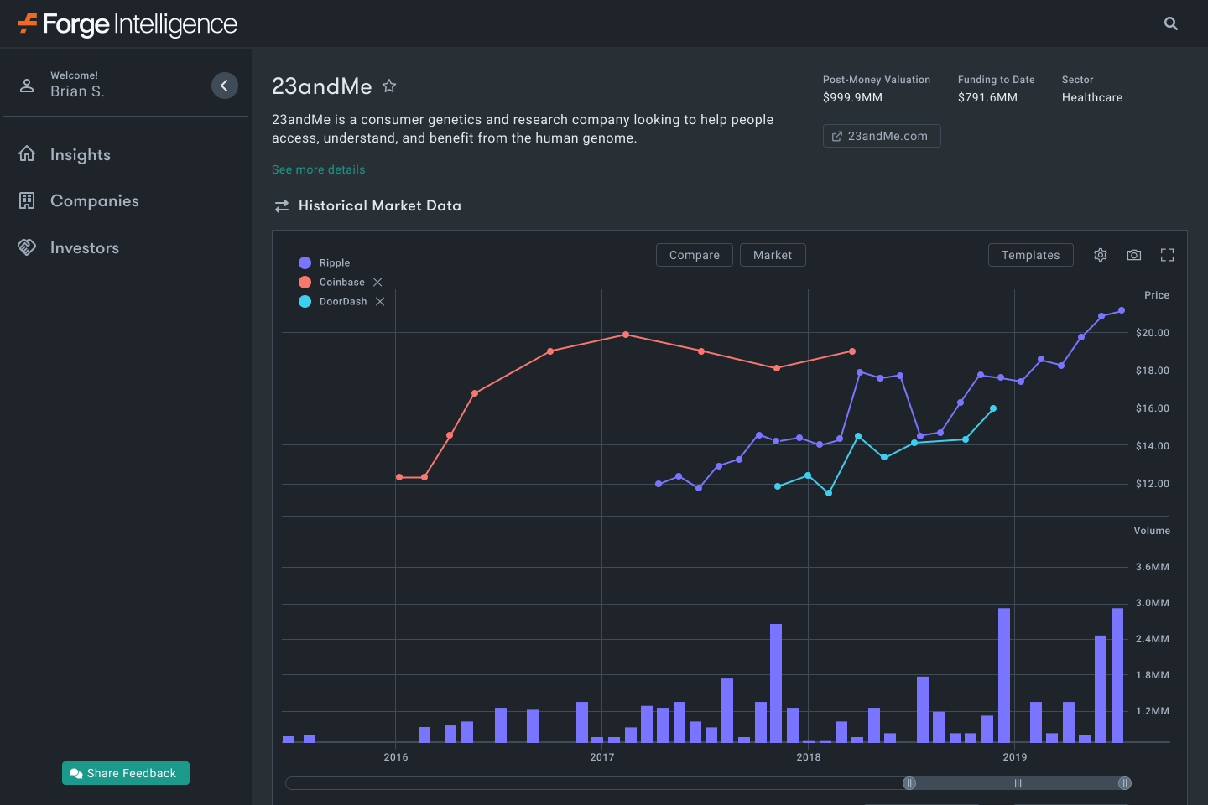Click the Historical Market Data swap icon
This screenshot has height=805, width=1208.
click(282, 206)
